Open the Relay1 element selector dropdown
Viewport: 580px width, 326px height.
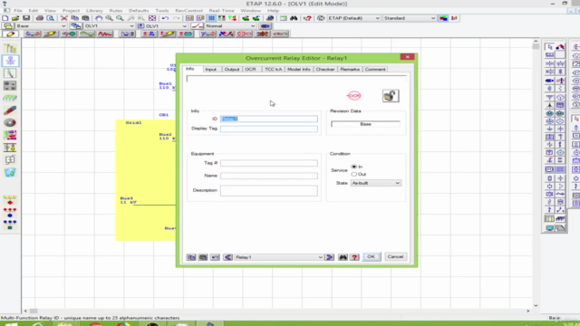click(278, 257)
